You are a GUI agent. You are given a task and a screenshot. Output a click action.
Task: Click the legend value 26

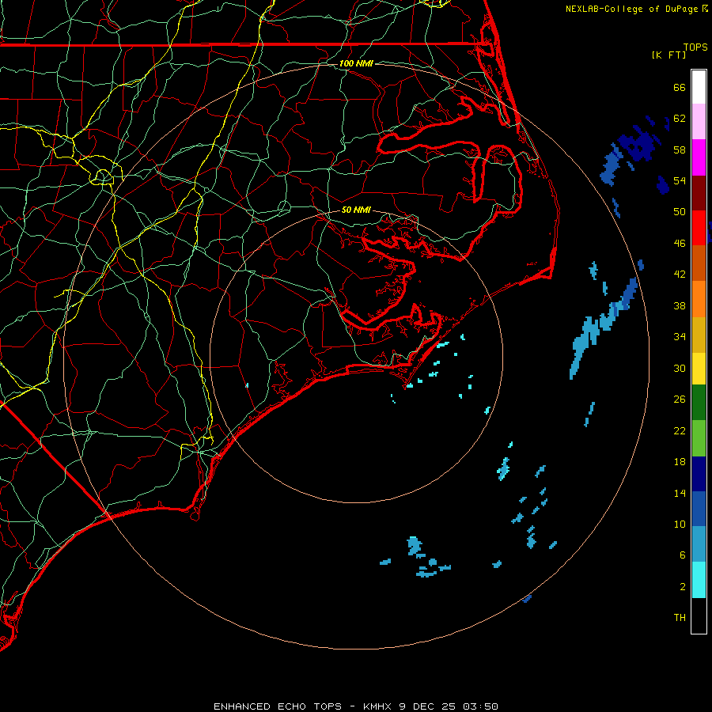(680, 400)
